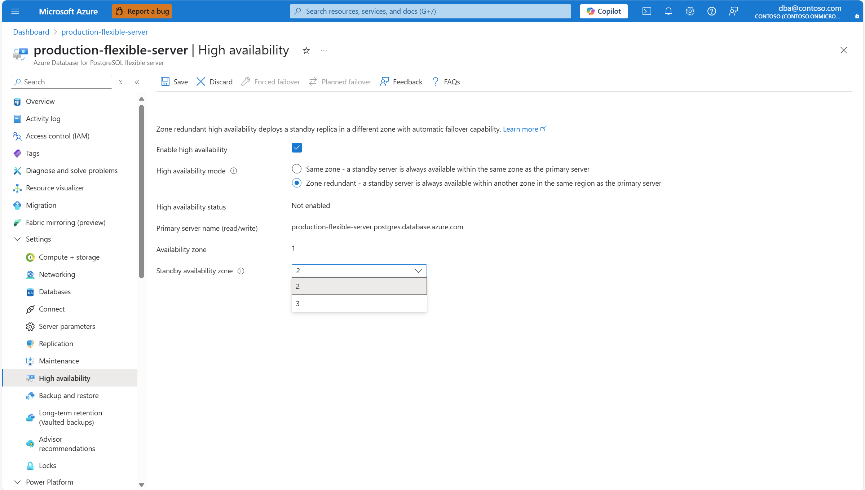This screenshot has width=865, height=490.
Task: Select Zone redundant radio option
Action: pyautogui.click(x=296, y=183)
